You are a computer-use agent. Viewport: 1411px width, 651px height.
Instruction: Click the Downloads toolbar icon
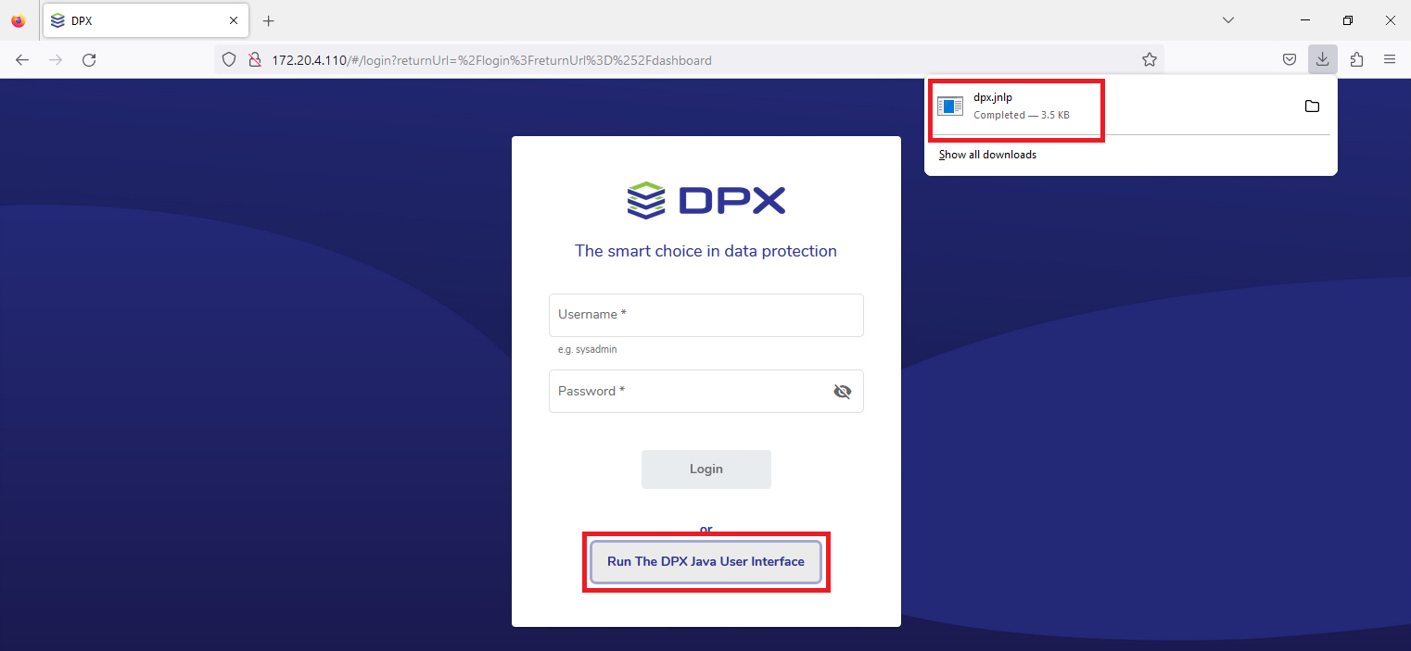pyautogui.click(x=1323, y=59)
